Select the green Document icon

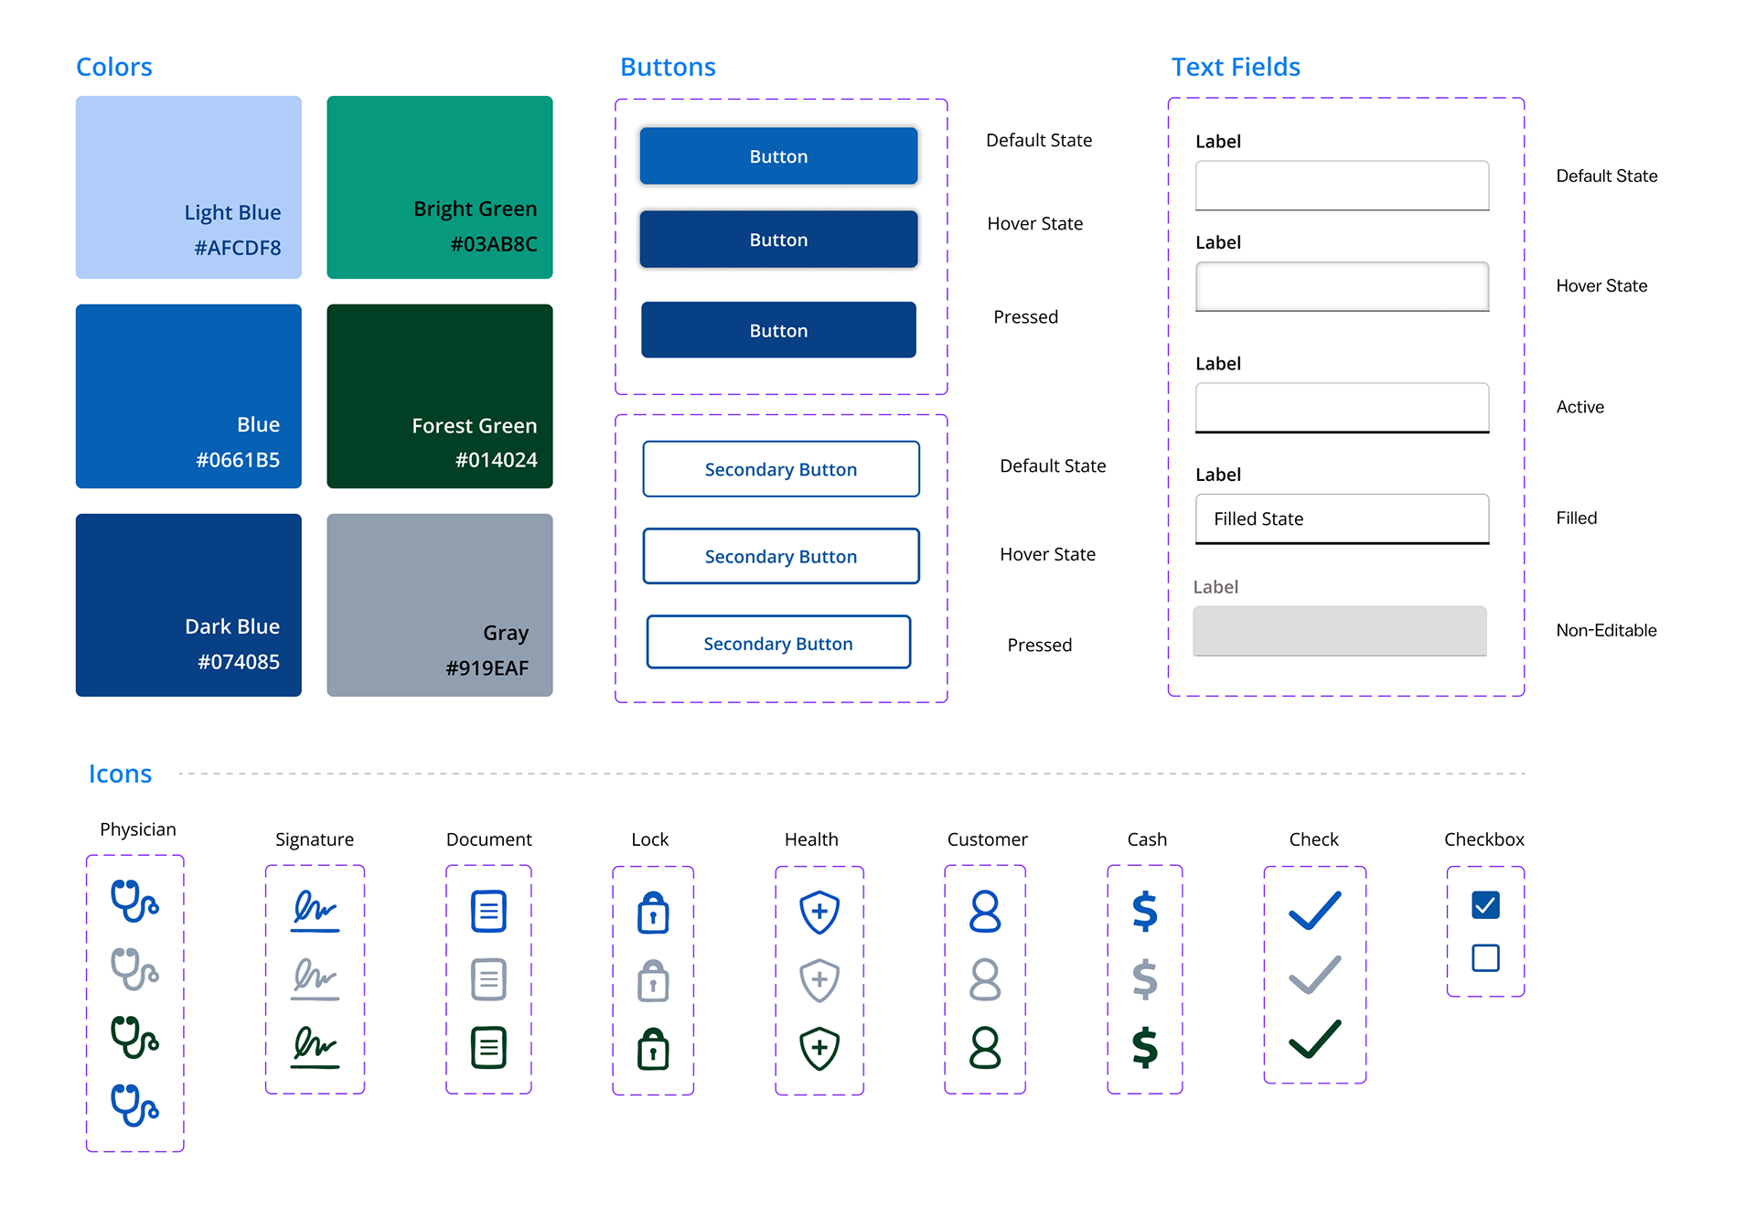coord(488,1048)
